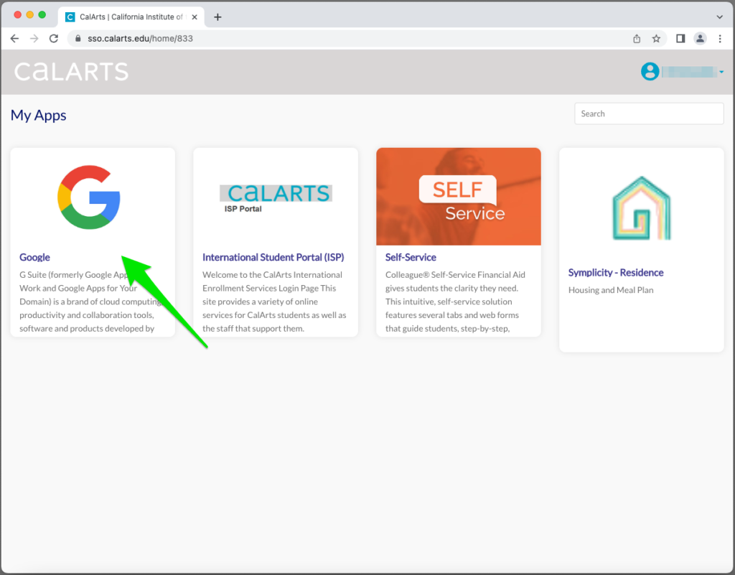Click the G Suite description text
Image resolution: width=735 pixels, height=575 pixels.
pos(91,301)
